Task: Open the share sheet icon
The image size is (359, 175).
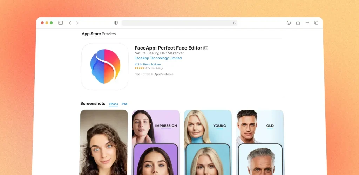Action: (298, 22)
